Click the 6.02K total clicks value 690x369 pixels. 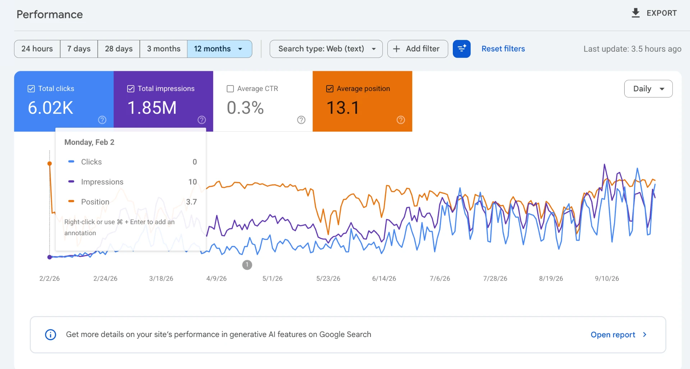pyautogui.click(x=50, y=108)
